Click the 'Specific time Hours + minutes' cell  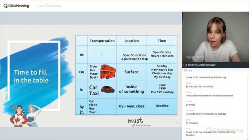point(162,54)
